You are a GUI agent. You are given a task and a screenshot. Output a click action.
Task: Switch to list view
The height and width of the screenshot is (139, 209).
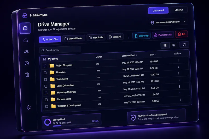point(165,45)
